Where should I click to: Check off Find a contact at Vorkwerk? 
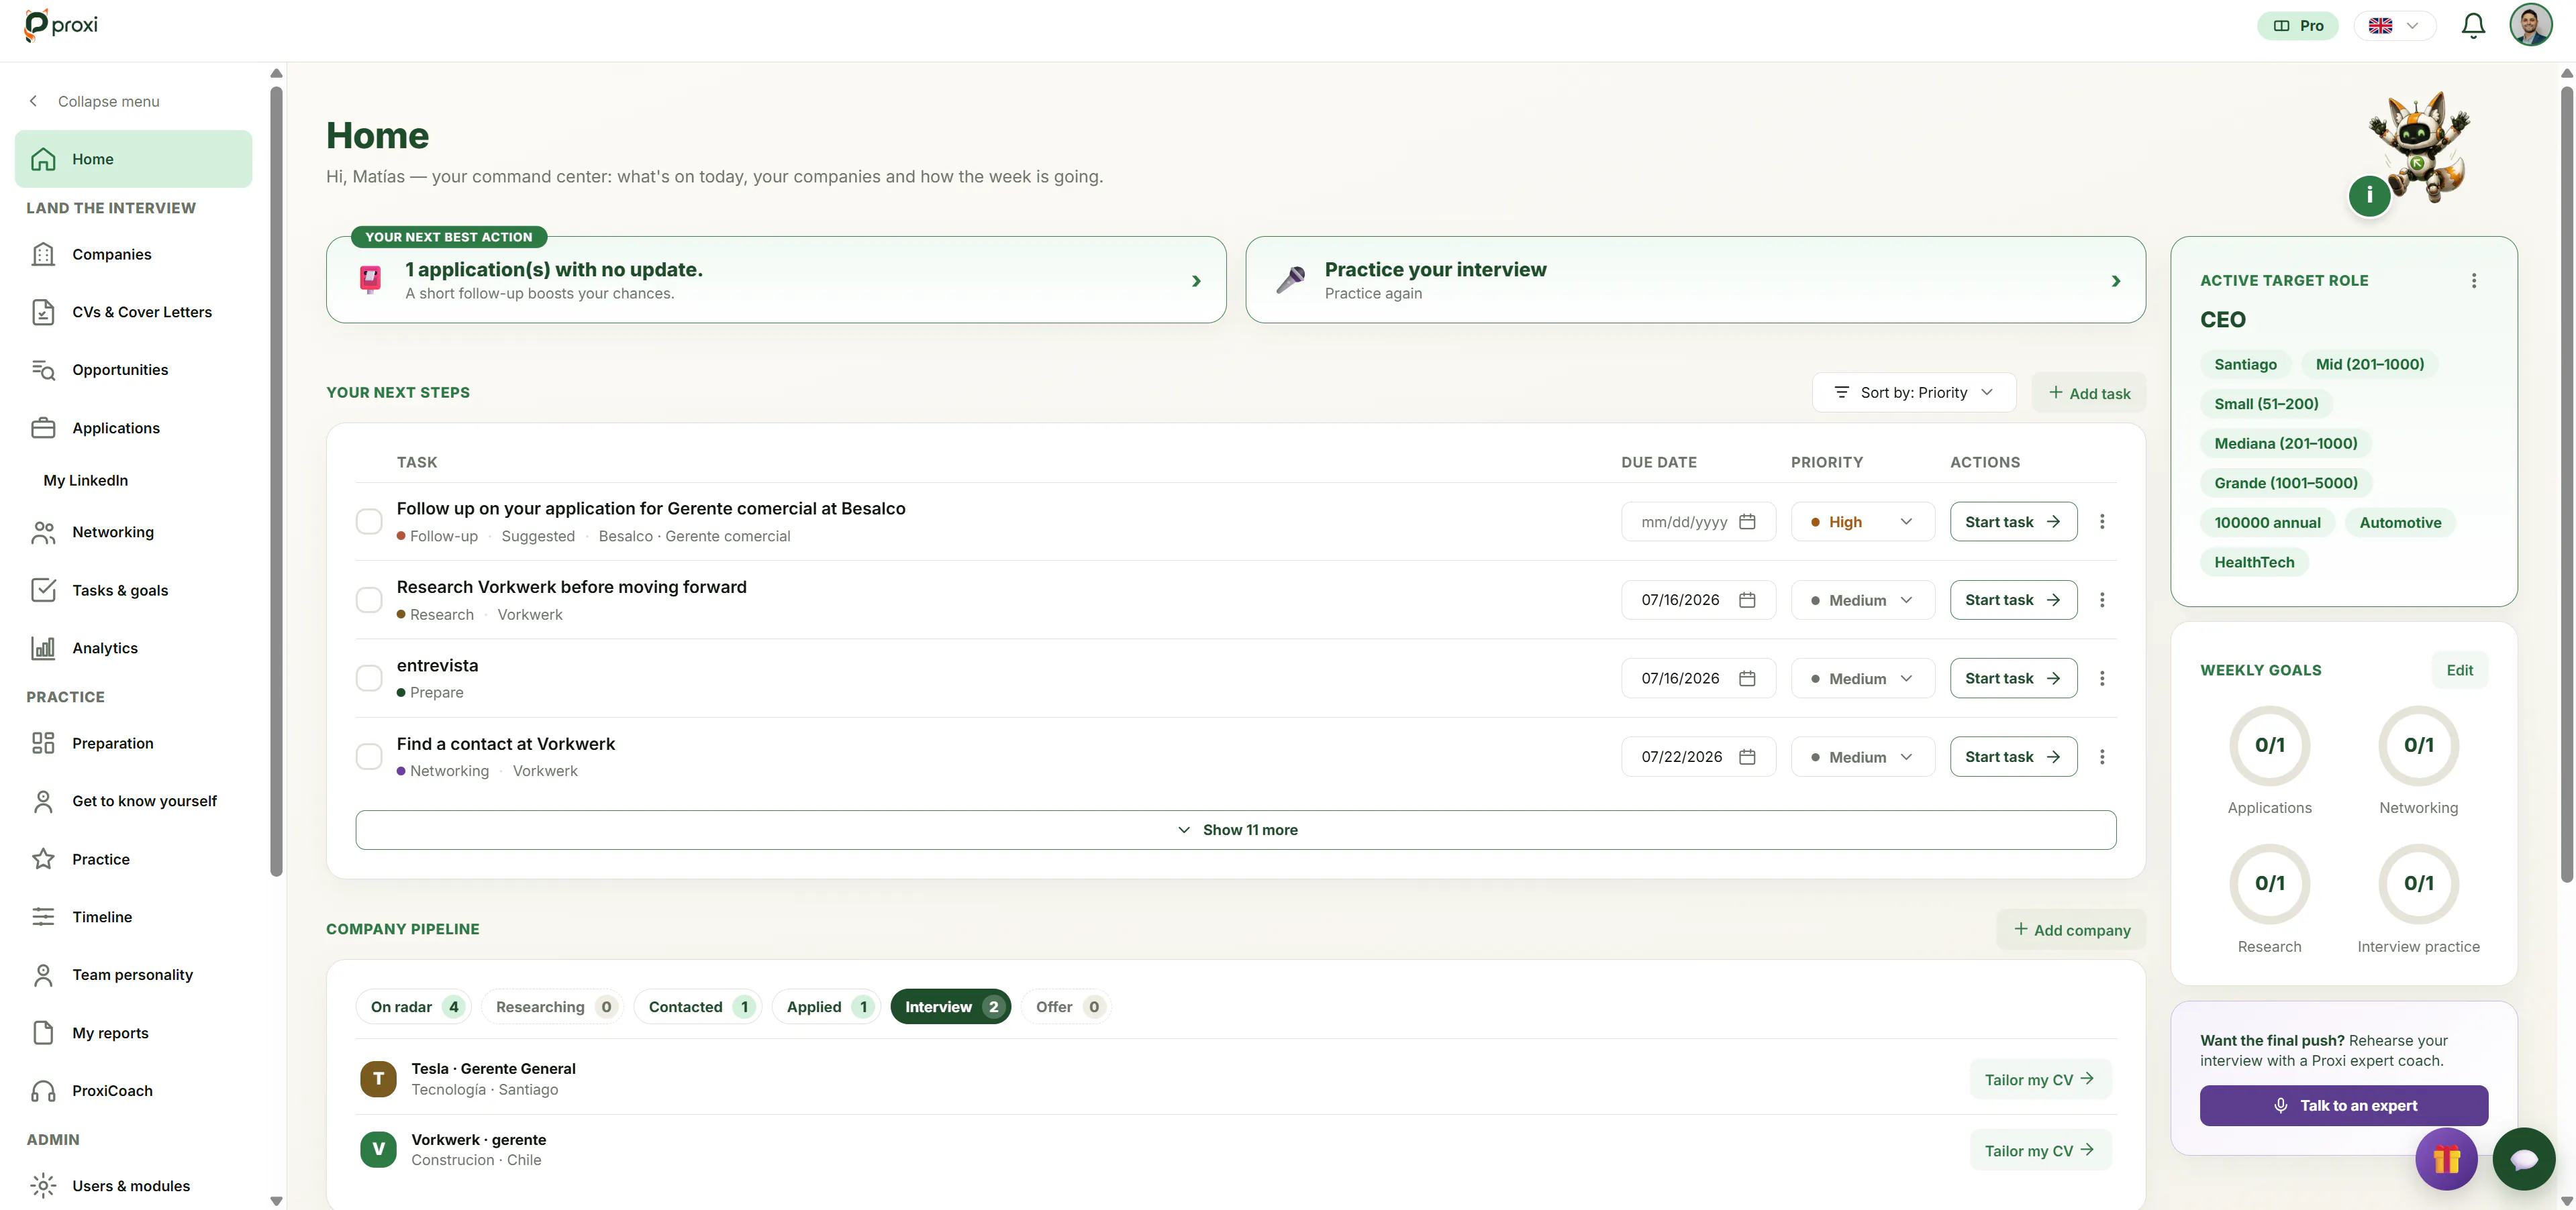pos(369,757)
